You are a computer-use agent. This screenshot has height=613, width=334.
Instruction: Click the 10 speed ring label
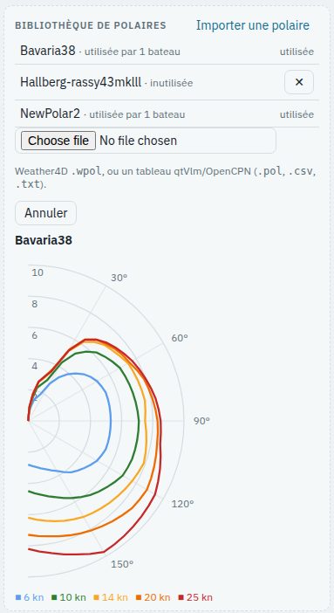pos(37,272)
